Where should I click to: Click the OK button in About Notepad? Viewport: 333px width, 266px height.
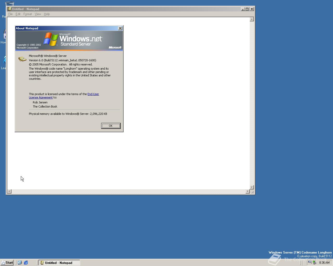(x=111, y=126)
